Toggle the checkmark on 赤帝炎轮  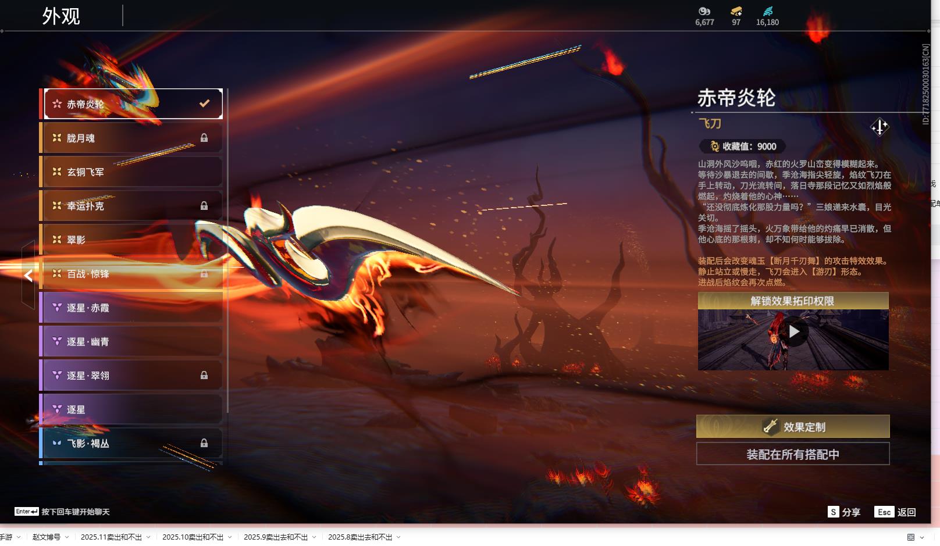[204, 104]
